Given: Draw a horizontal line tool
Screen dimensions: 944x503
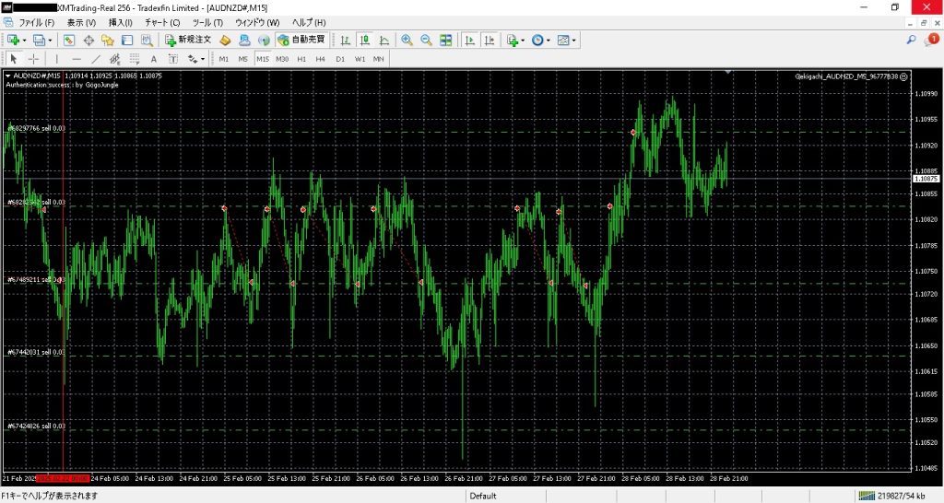Looking at the screenshot, I should (77, 59).
